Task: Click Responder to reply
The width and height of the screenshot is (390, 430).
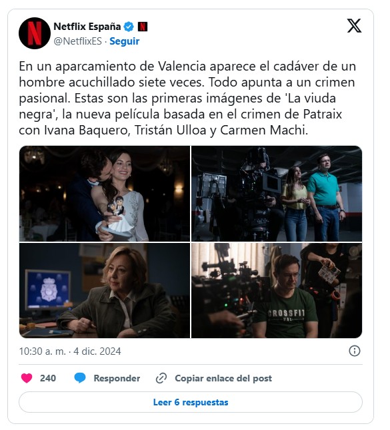Action: (117, 379)
